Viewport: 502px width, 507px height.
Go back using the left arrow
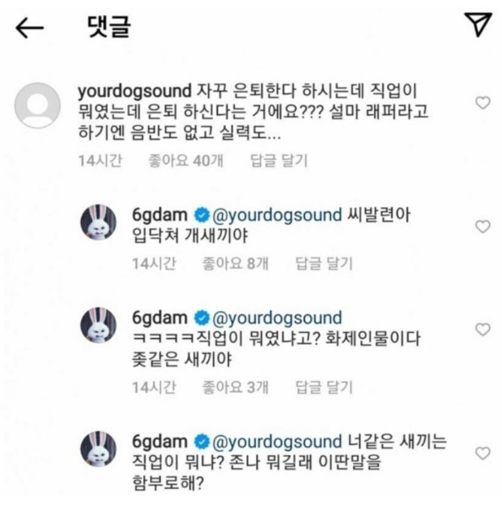point(29,28)
